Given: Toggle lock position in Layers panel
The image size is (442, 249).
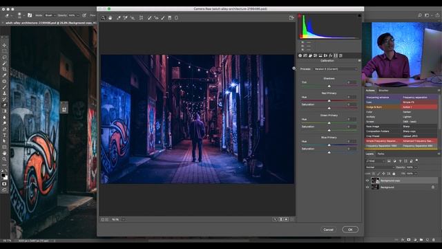Looking at the screenshot, I should point(383,174).
